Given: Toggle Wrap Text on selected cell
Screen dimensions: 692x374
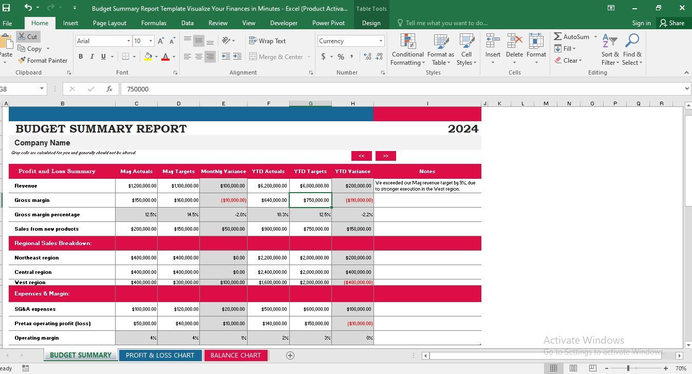Looking at the screenshot, I should [267, 41].
